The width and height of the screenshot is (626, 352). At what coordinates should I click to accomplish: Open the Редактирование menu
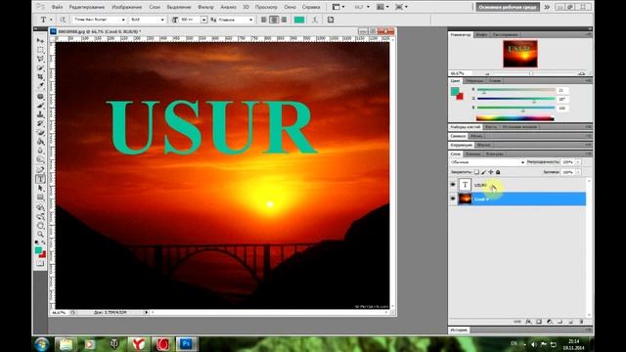[87, 7]
